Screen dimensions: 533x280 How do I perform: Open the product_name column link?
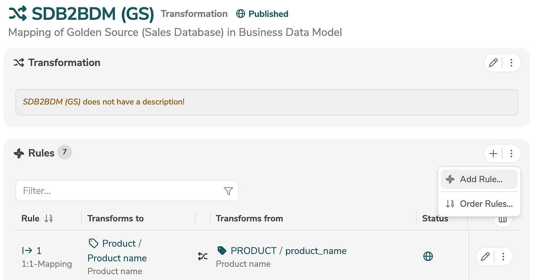pyautogui.click(x=316, y=251)
